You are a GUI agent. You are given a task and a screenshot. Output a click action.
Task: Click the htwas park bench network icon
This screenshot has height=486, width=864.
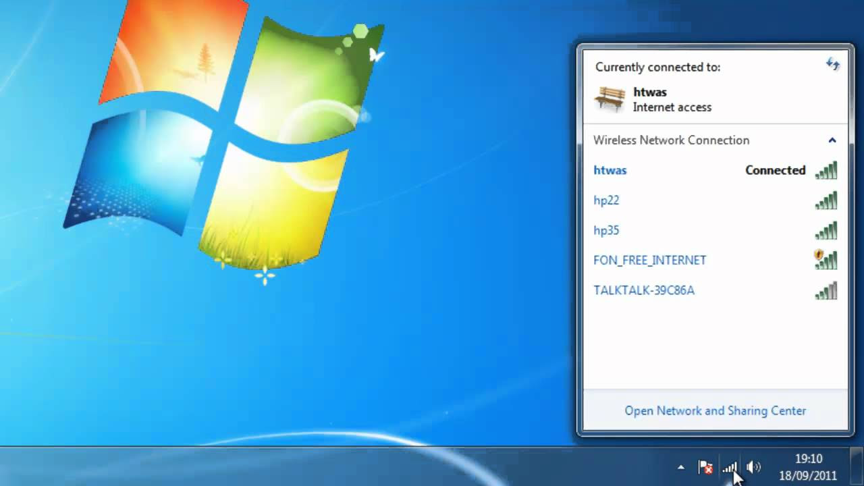pos(610,99)
